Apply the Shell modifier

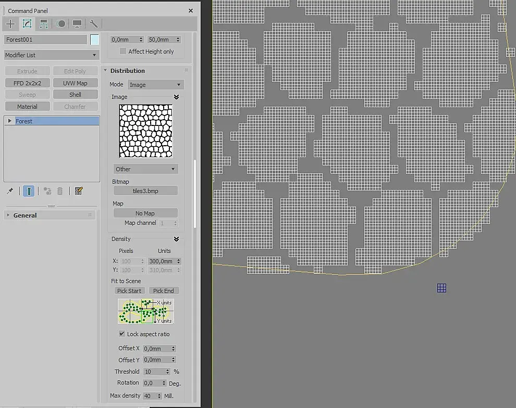[75, 95]
